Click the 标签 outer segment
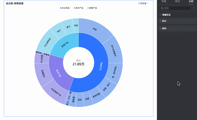Image resolution: width=197 pixels, height=120 pixels. [87, 99]
